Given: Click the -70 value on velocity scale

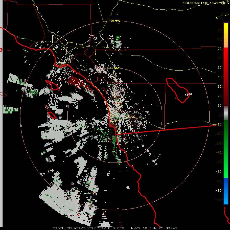Looking at the screenshot, I should click(218, 181).
